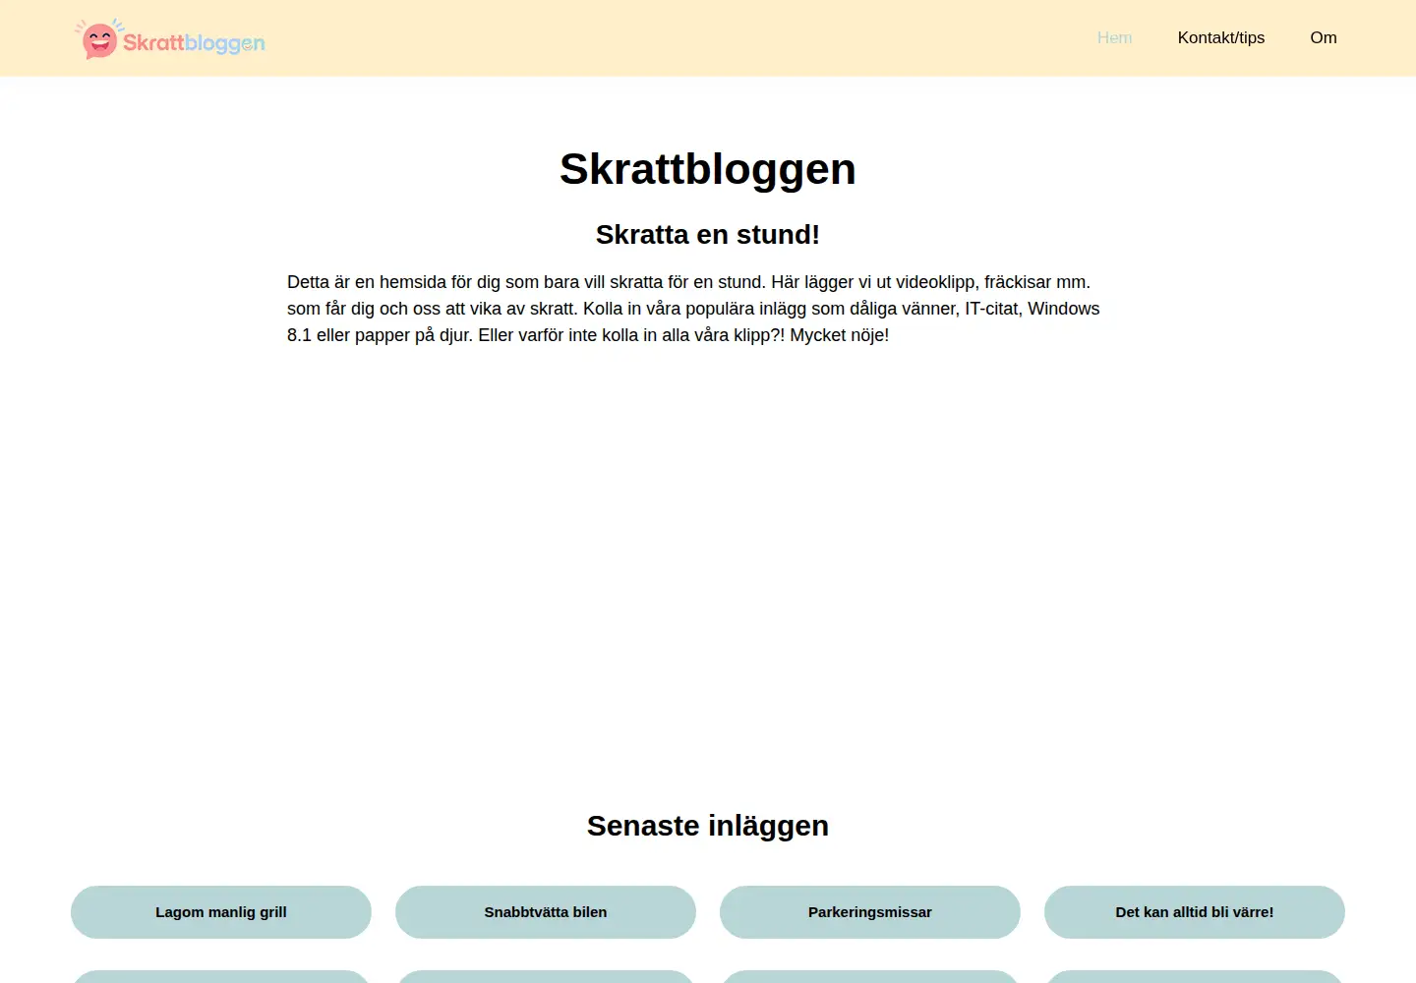
Task: Open the Det kan alltid bli värre! post
Action: point(1195,912)
